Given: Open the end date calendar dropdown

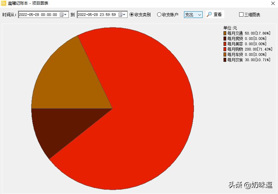Looking at the screenshot, I should [x=122, y=15].
